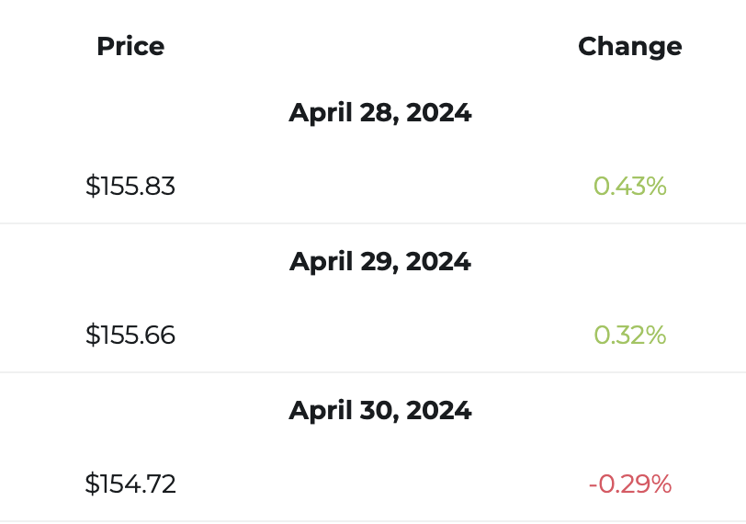
Task: Click the largest positive change percentage
Action: 629,187
